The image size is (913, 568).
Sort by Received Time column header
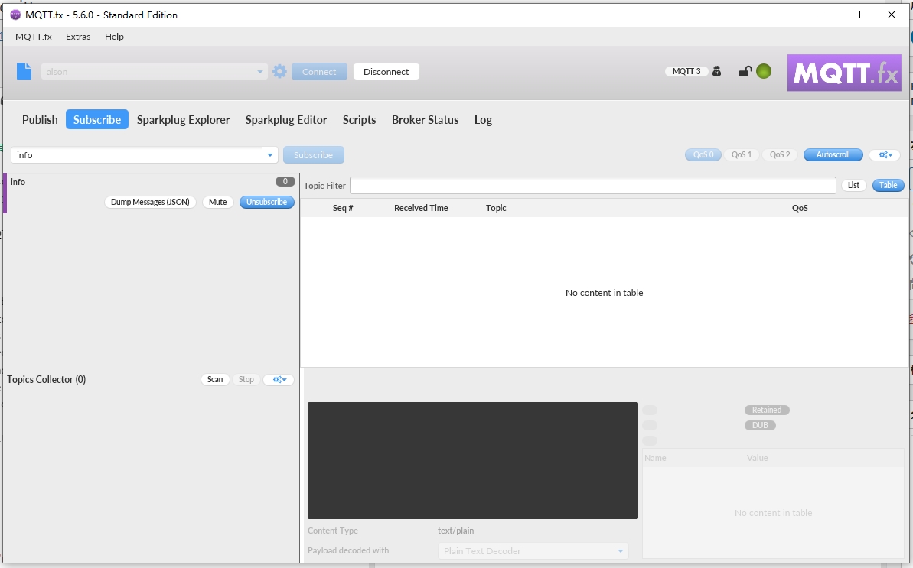(421, 208)
